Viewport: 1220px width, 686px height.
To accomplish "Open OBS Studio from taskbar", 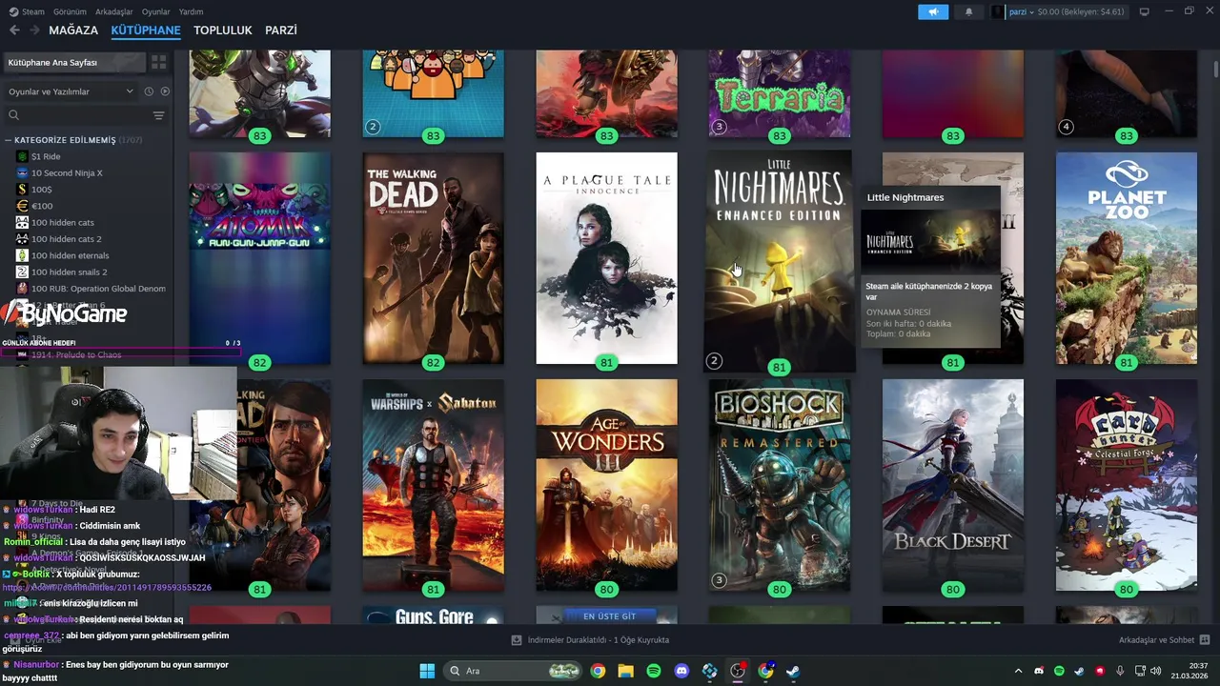I will [737, 671].
